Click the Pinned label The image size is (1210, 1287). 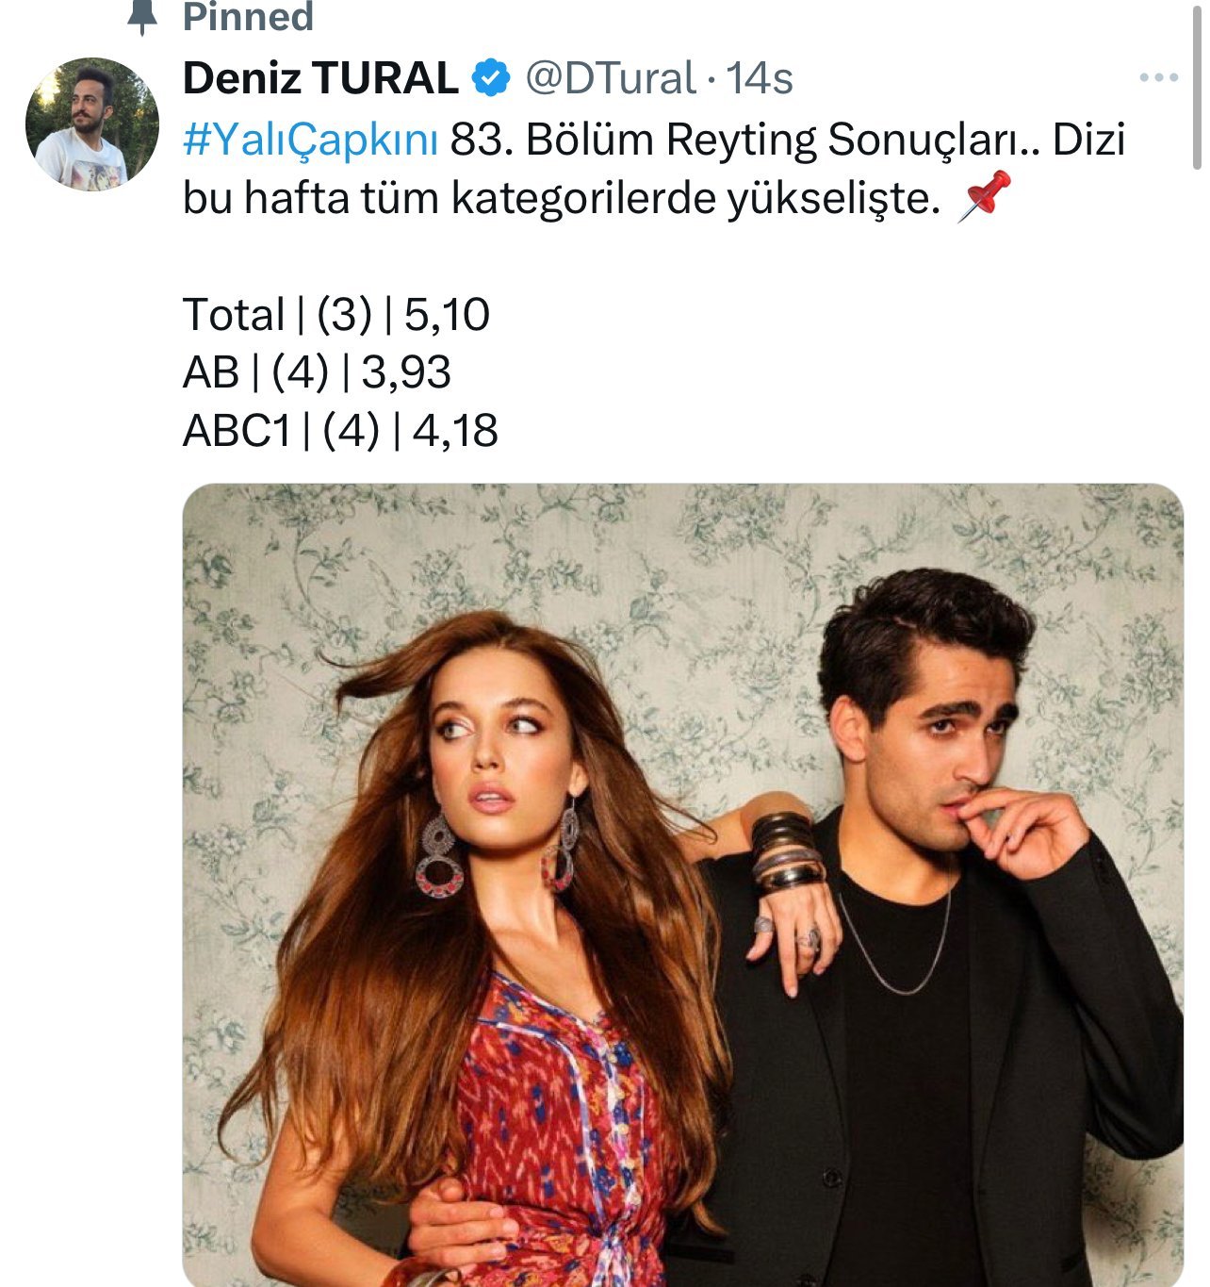(x=247, y=17)
